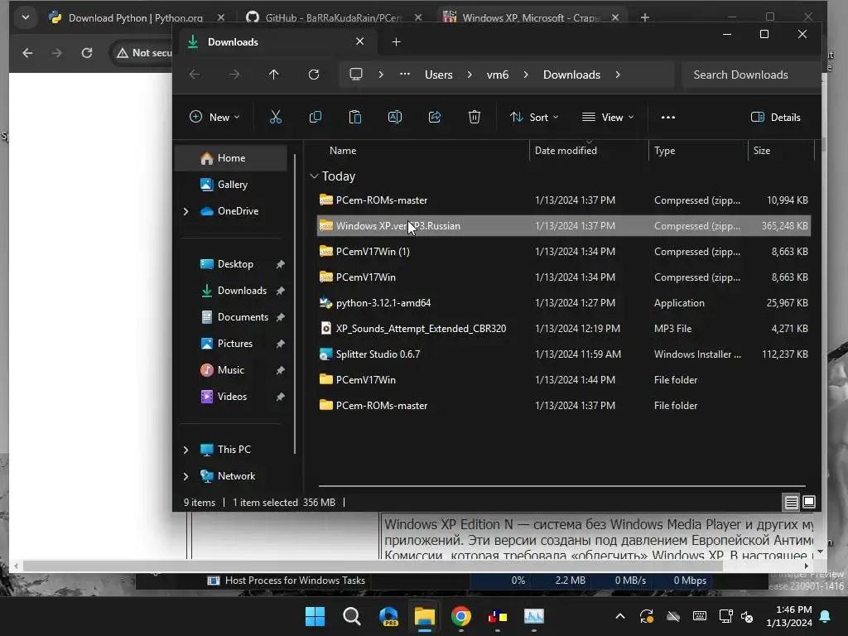The height and width of the screenshot is (636, 848).
Task: Open taskbar Search
Action: 351,616
